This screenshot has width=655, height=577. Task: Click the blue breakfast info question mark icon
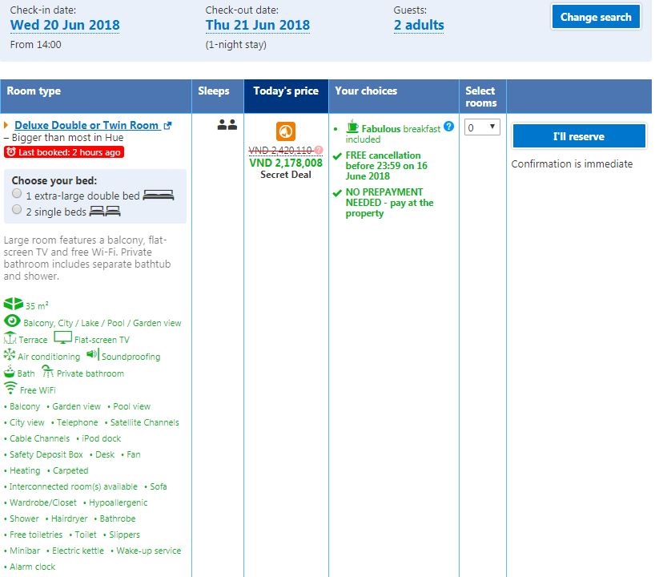click(449, 127)
